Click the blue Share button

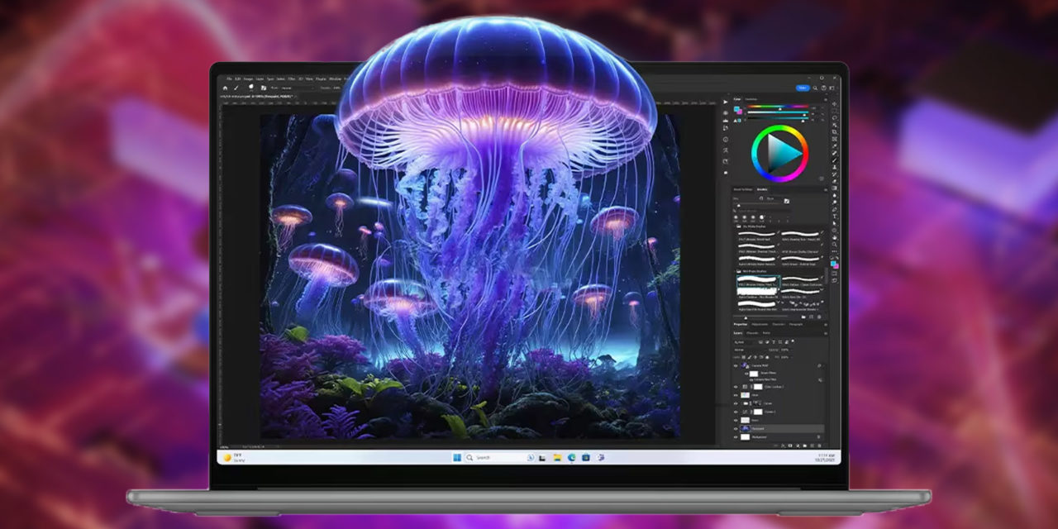point(803,88)
